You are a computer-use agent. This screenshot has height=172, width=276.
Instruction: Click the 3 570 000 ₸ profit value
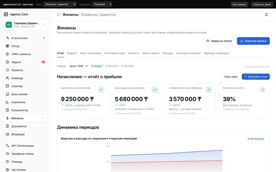(x=185, y=99)
